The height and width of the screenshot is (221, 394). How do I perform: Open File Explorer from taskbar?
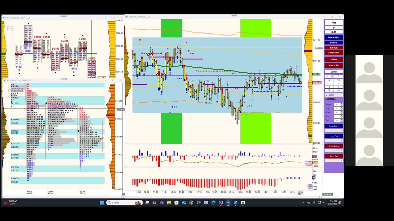tap(169, 203)
